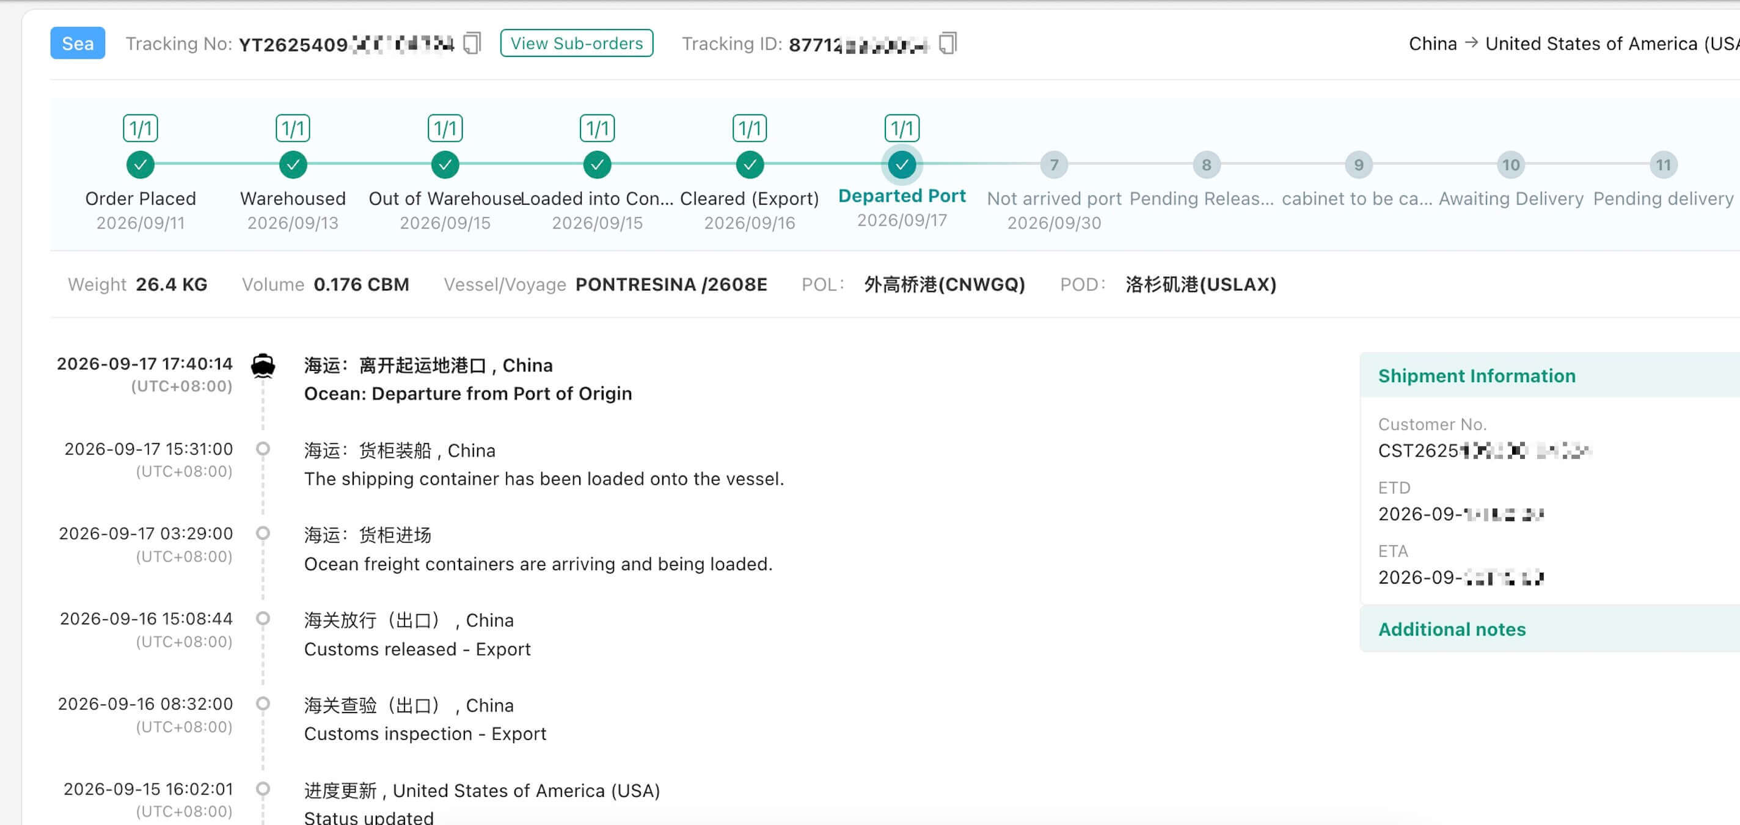Click the timestamp 2026-09-15 16:02:01
The image size is (1740, 825).
point(148,789)
